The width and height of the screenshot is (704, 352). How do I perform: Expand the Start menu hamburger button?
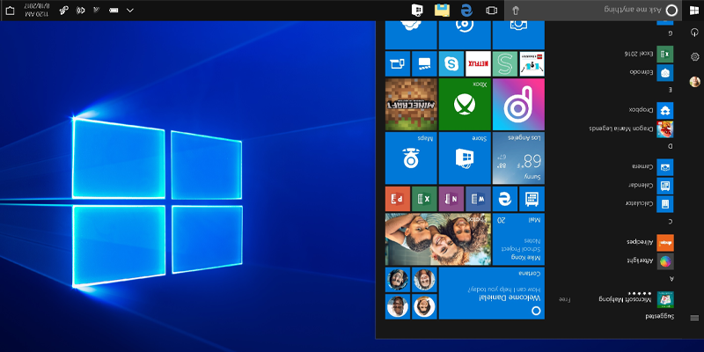click(x=694, y=318)
